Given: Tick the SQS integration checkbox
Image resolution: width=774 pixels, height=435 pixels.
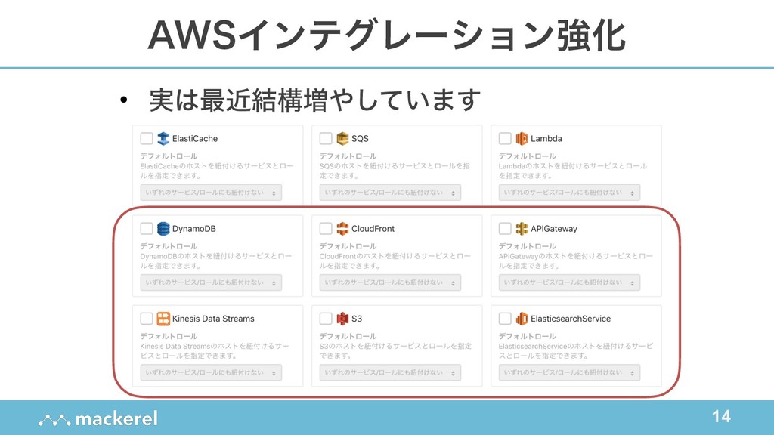Looking at the screenshot, I should click(x=326, y=139).
